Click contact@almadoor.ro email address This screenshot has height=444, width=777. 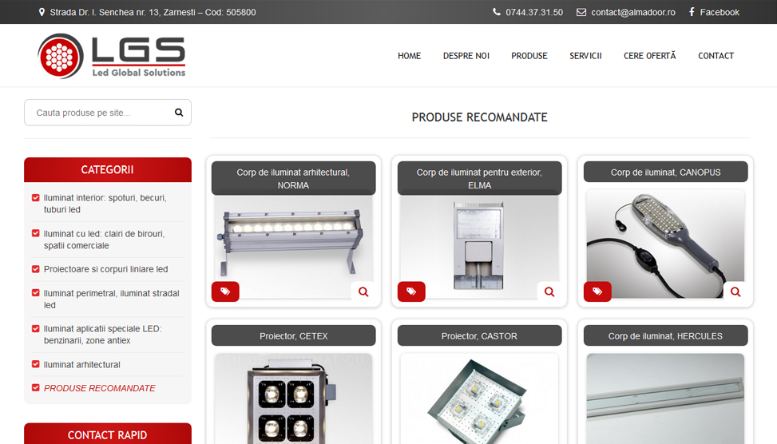[x=633, y=12]
